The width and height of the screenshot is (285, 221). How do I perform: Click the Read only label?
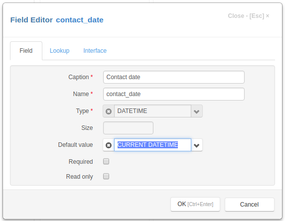point(79,177)
